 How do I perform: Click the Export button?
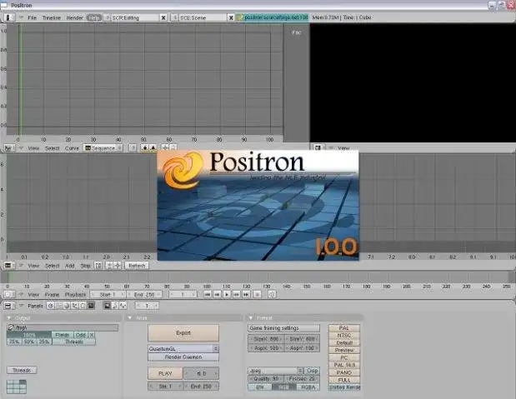click(x=183, y=332)
